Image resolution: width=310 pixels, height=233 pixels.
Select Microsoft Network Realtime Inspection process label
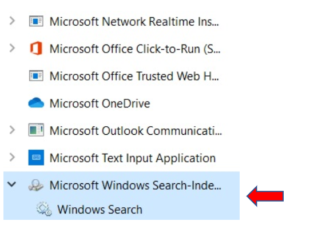pos(134,21)
